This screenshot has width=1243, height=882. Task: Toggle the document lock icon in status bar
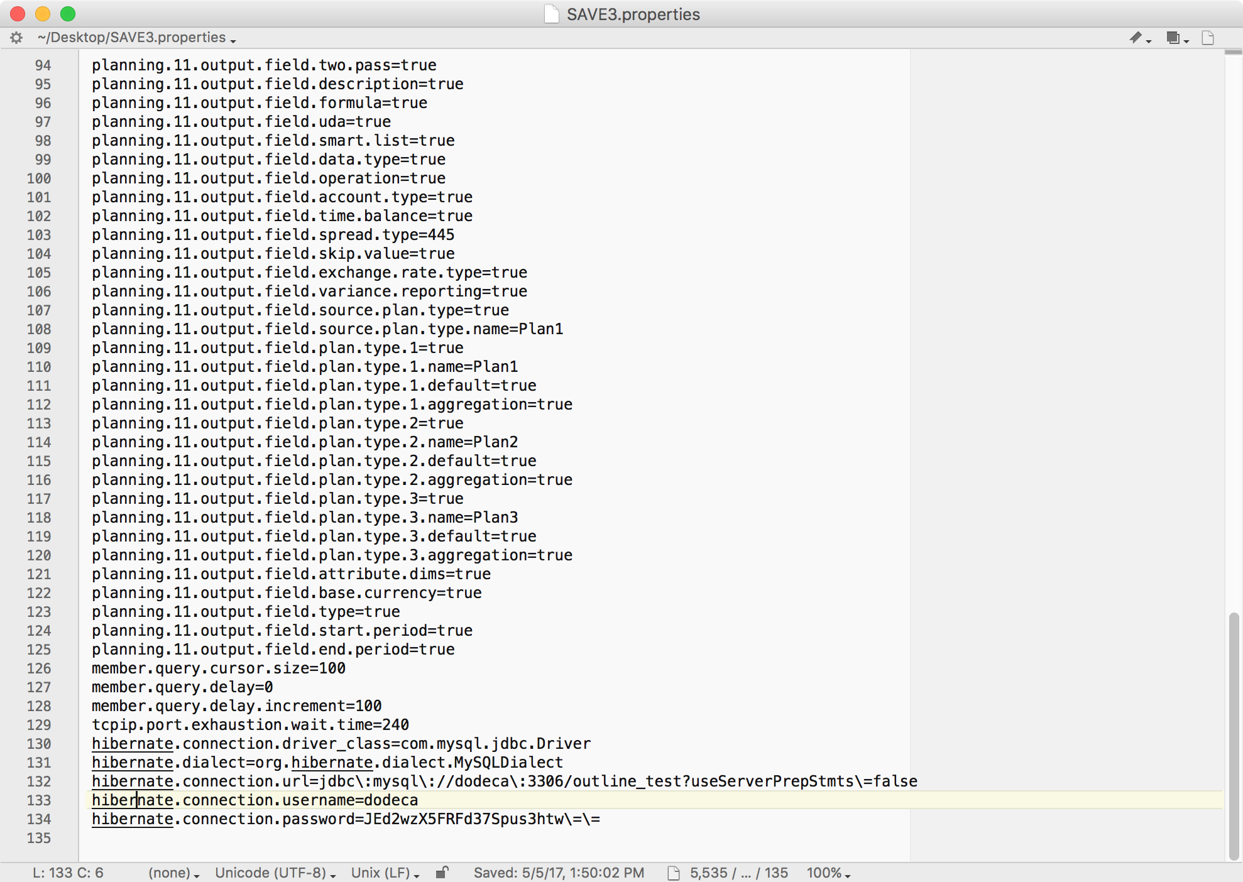442,872
